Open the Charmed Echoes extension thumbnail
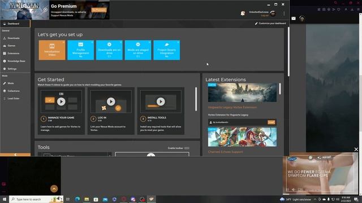Viewport: 362px width, 203px height. (x=242, y=137)
